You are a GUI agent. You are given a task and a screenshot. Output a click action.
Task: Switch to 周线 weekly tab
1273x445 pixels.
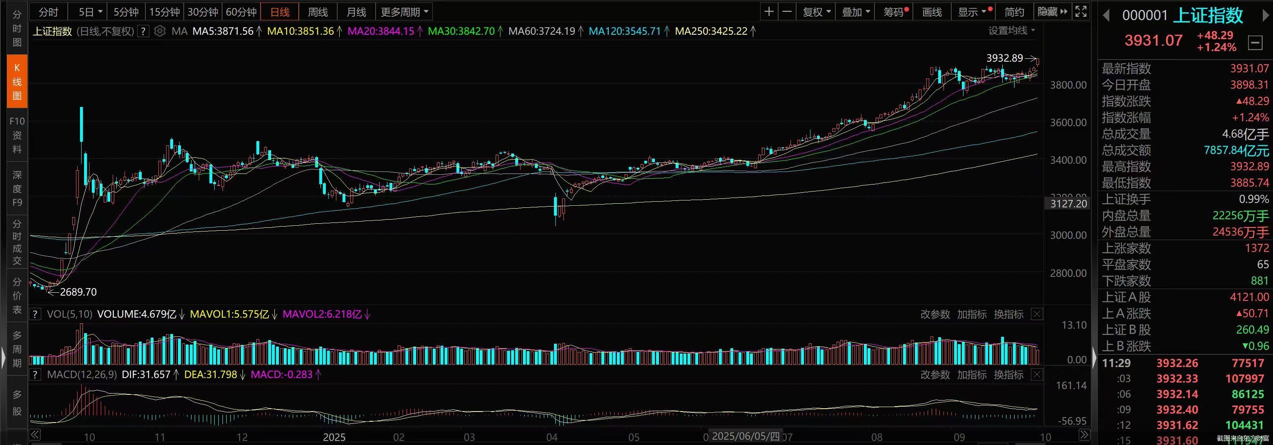[x=317, y=12]
